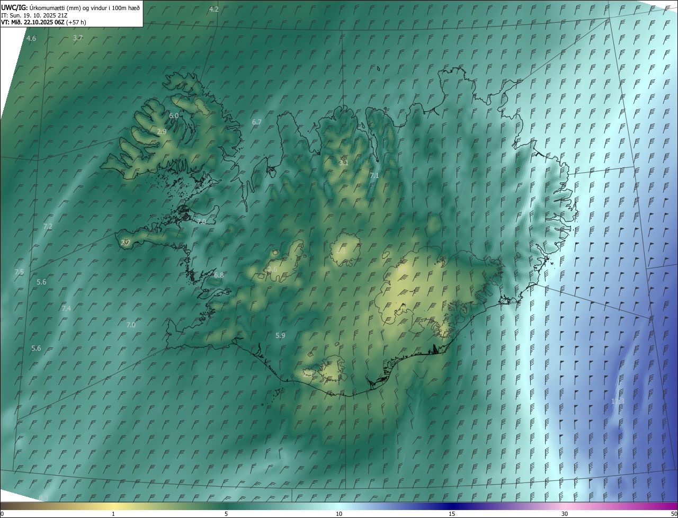The image size is (678, 518).
Task: Click the 3.7 value label
Action: click(x=78, y=38)
